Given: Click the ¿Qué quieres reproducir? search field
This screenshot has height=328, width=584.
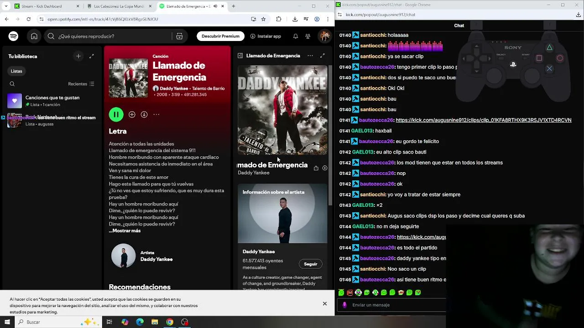Looking at the screenshot, I should tap(109, 36).
